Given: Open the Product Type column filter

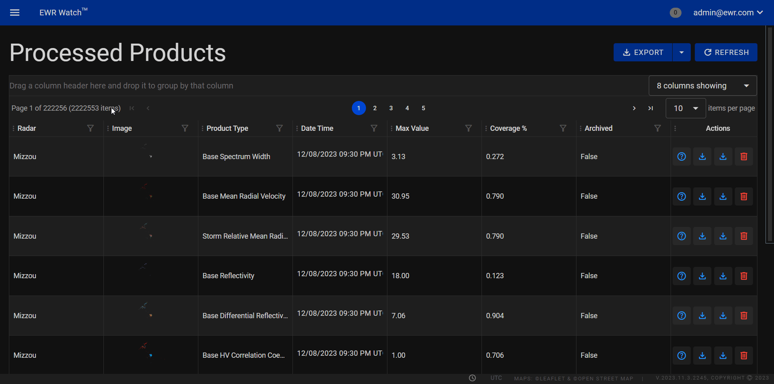Looking at the screenshot, I should click(x=279, y=128).
